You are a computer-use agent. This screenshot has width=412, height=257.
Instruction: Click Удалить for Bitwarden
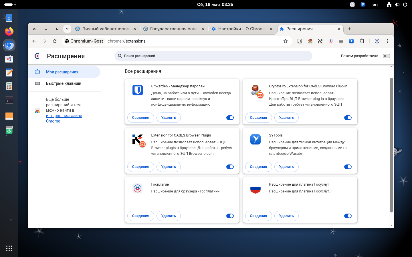(x=169, y=118)
